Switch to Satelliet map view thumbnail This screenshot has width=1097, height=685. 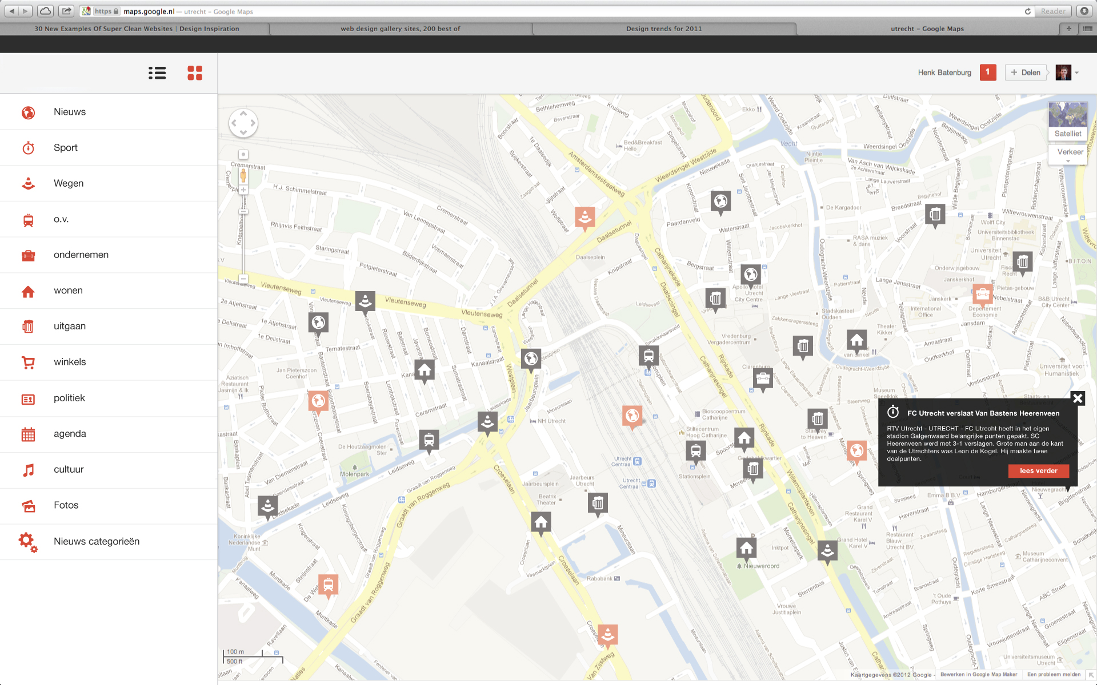(x=1068, y=120)
